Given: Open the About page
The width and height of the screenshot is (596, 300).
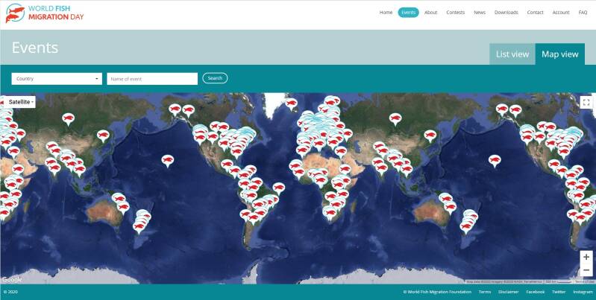Looking at the screenshot, I should tap(430, 13).
